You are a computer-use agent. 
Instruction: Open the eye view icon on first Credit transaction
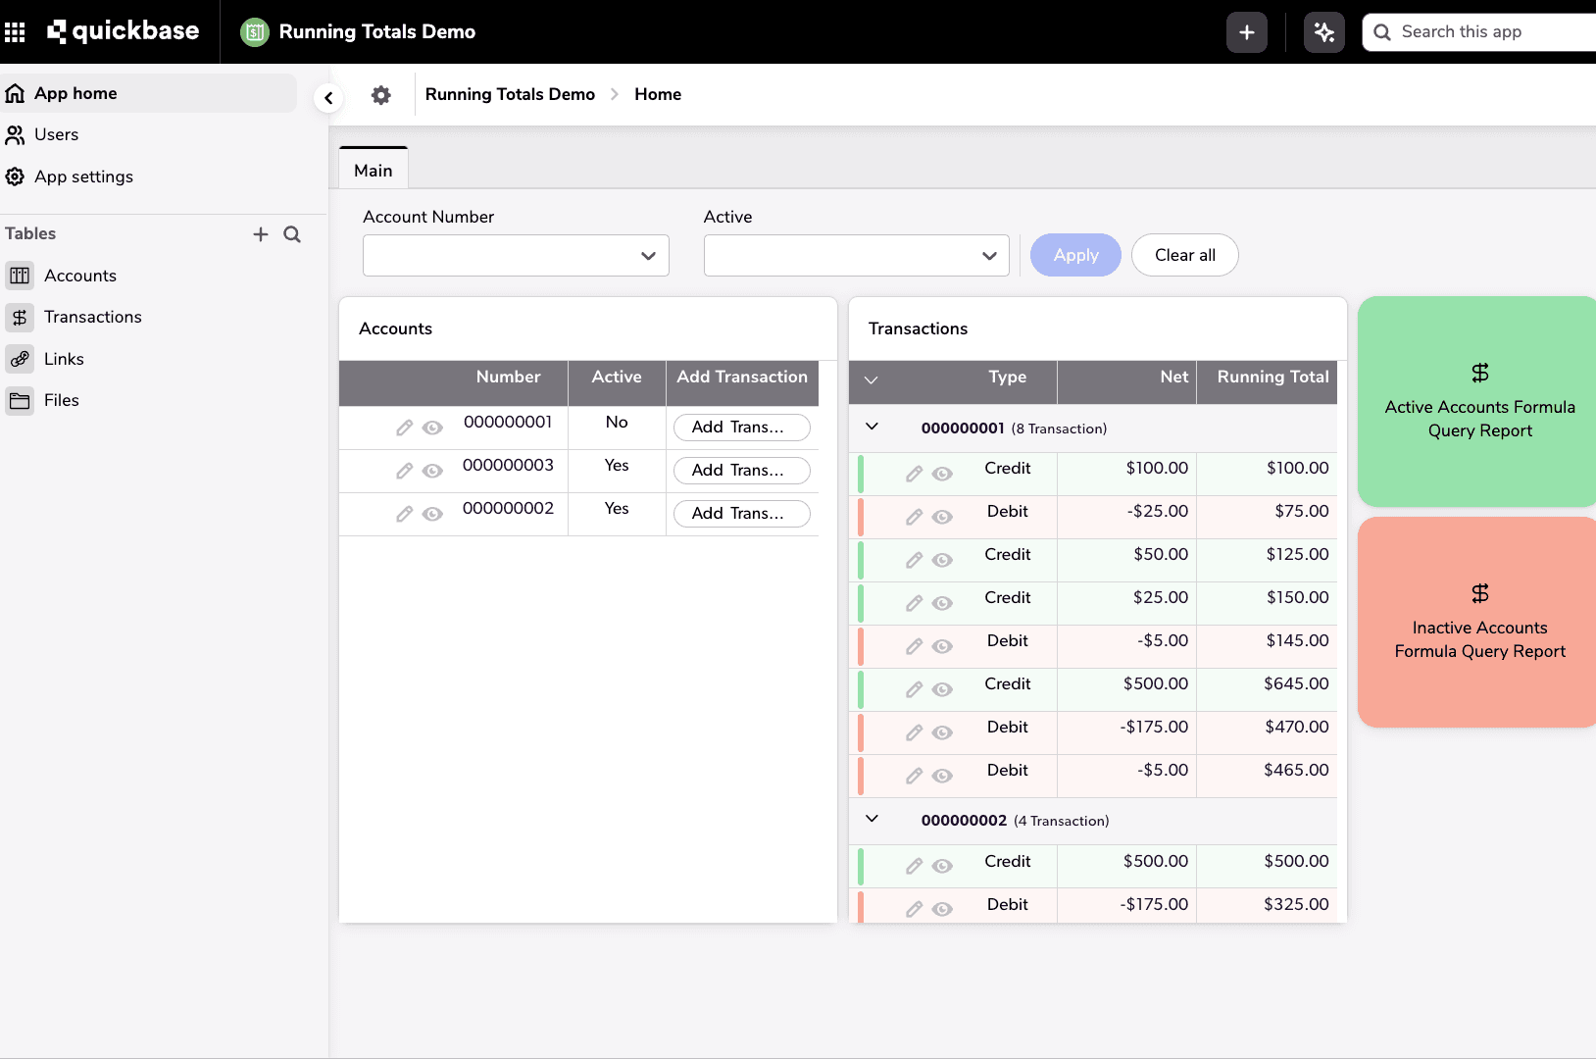pos(944,473)
